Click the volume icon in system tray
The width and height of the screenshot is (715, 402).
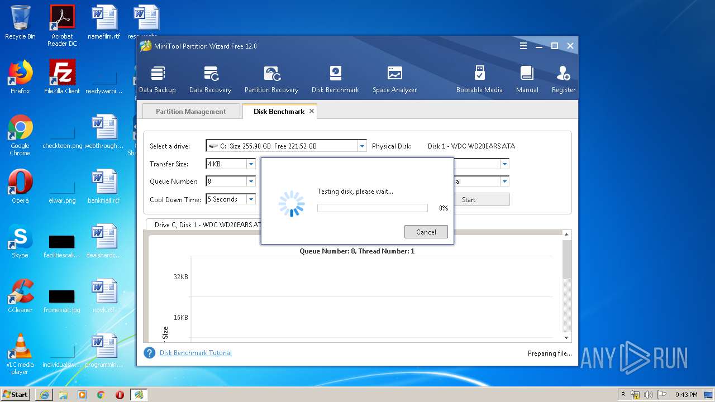pyautogui.click(x=648, y=395)
